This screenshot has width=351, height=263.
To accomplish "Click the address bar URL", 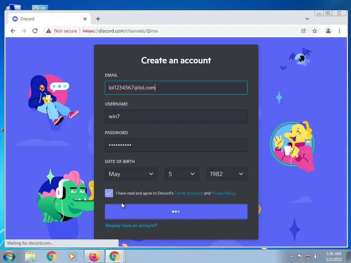I will (x=120, y=31).
